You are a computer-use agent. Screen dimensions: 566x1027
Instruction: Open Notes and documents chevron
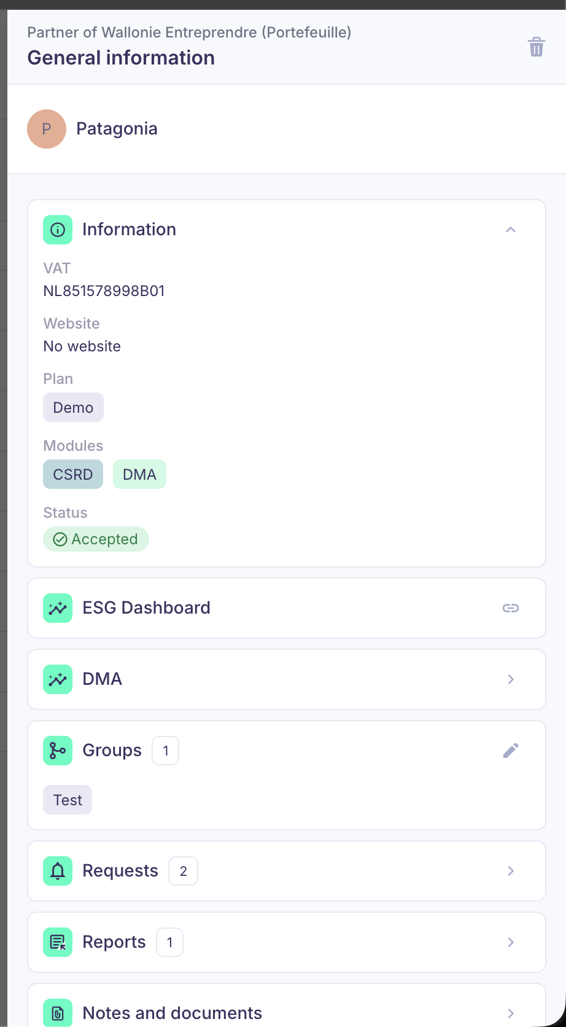click(x=511, y=1013)
